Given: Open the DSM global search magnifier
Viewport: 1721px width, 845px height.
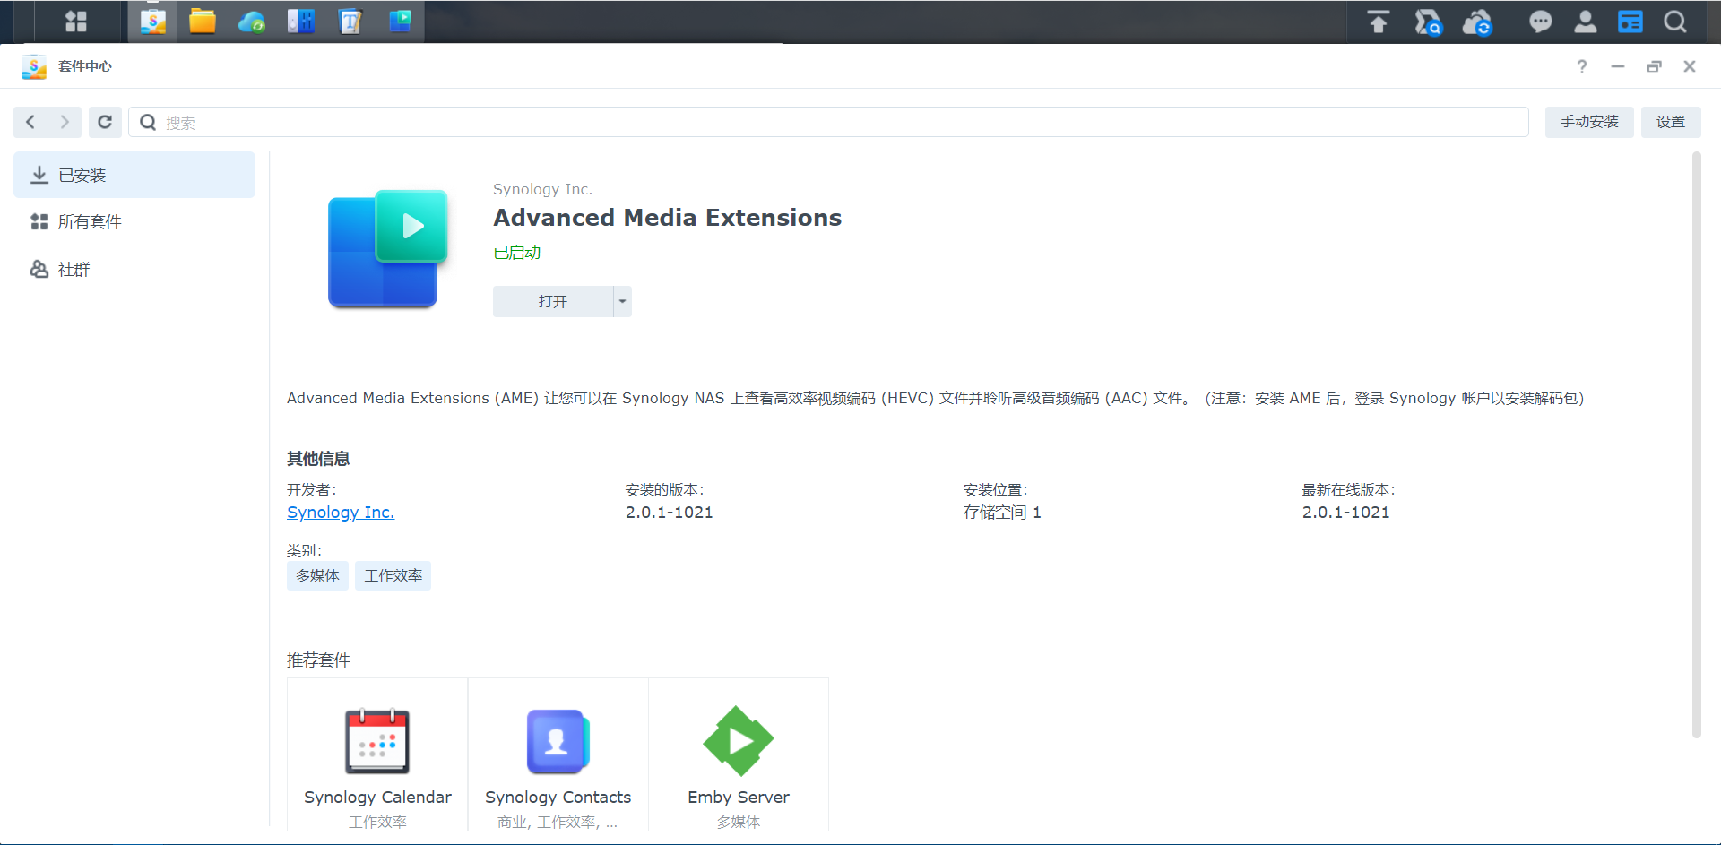Looking at the screenshot, I should pos(1675,22).
